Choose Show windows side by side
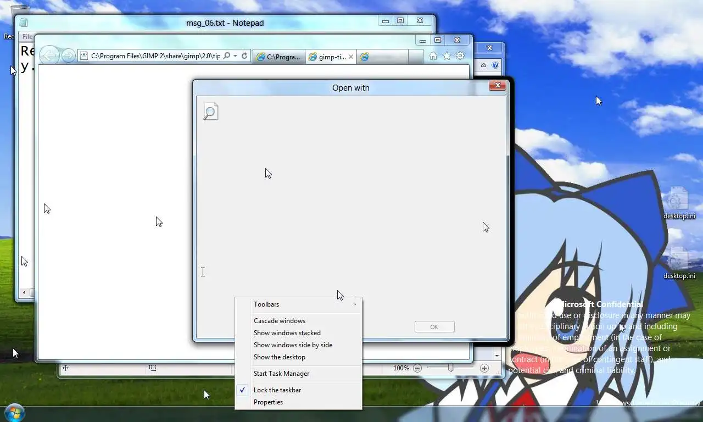This screenshot has width=703, height=422. click(298, 345)
